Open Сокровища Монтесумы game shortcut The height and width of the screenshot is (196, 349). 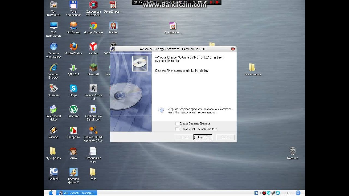(x=93, y=9)
